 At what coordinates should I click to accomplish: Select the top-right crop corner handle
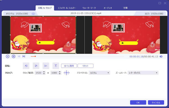(x=76, y=17)
